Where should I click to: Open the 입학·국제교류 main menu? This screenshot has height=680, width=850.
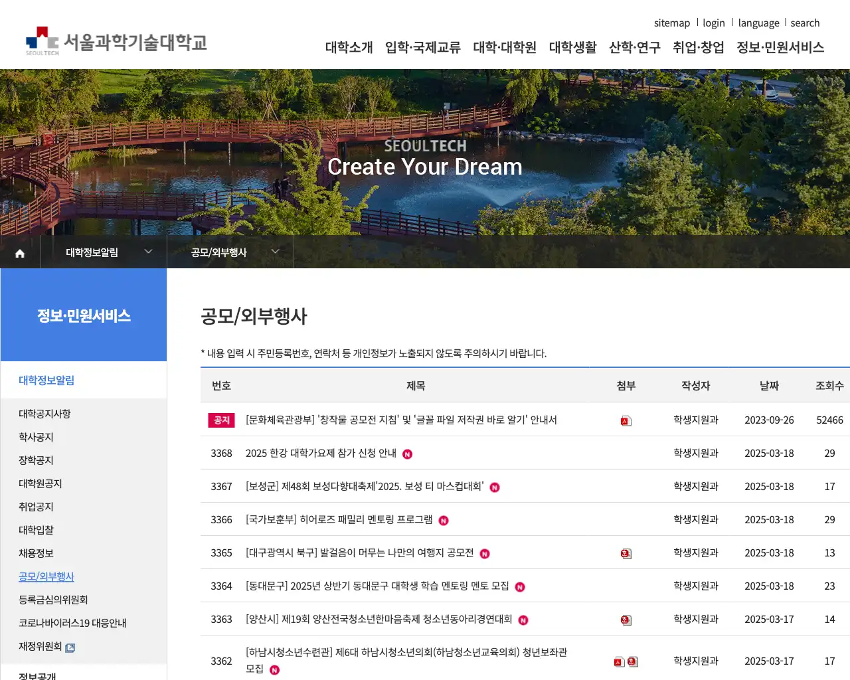point(423,47)
